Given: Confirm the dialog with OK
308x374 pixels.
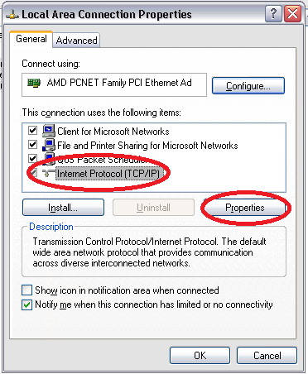Looking at the screenshot, I should 200,356.
